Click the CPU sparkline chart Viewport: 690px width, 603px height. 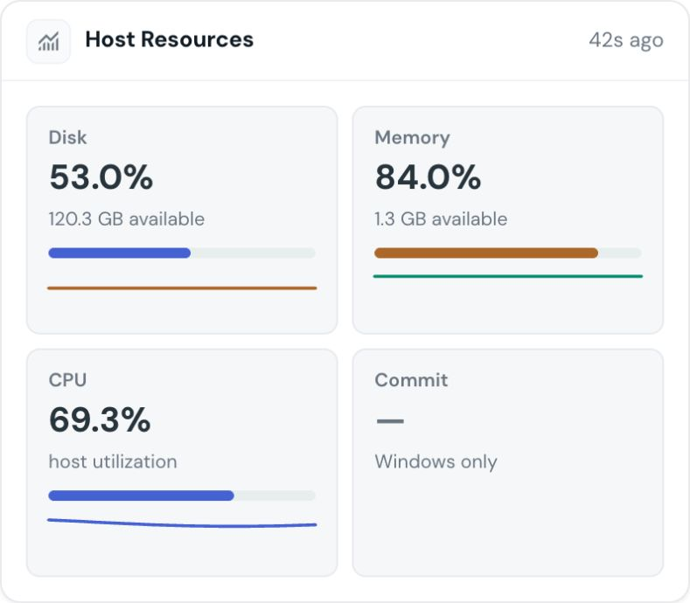[182, 523]
